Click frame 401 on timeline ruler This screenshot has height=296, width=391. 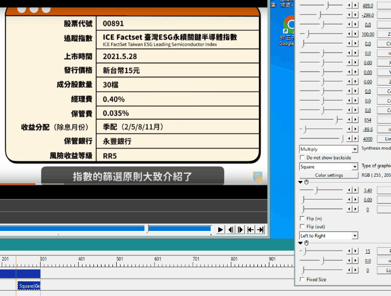pos(81,259)
